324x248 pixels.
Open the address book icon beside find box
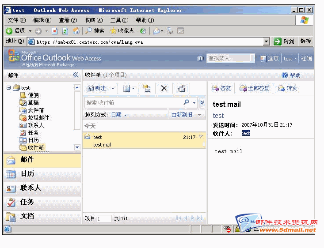click(201, 58)
